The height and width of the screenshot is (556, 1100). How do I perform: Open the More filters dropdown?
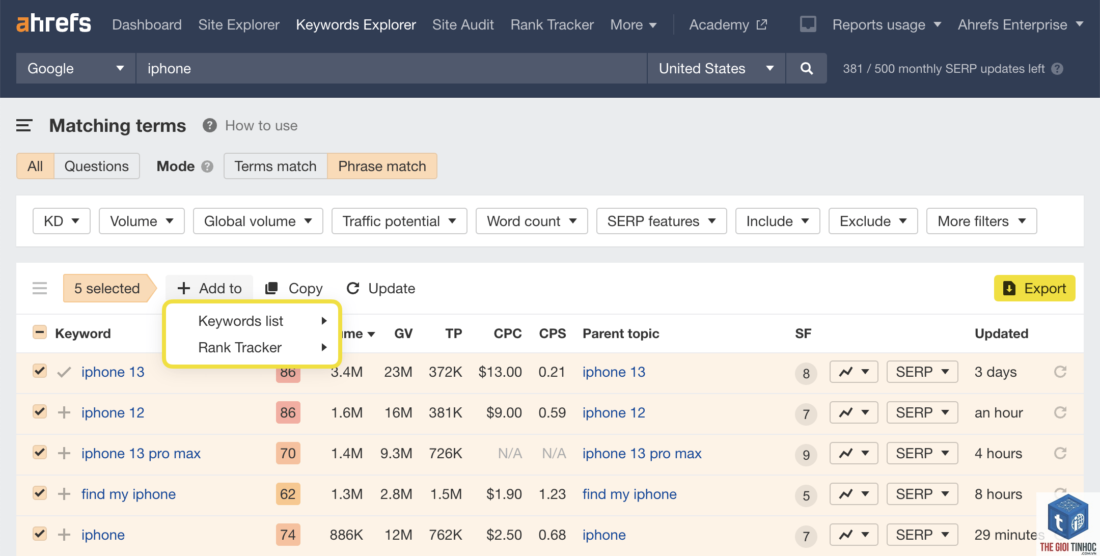981,221
